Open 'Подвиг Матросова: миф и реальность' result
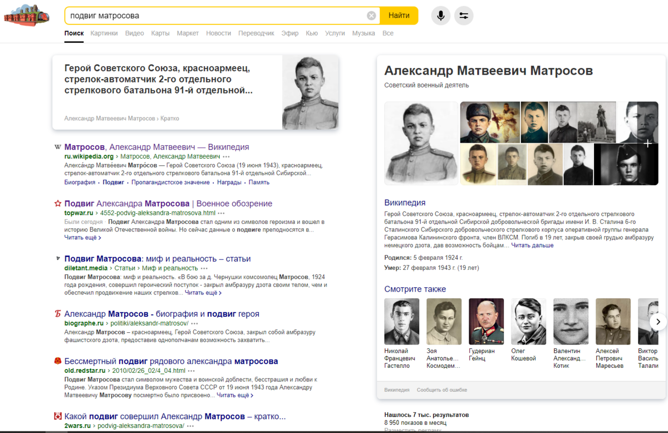 point(158,258)
